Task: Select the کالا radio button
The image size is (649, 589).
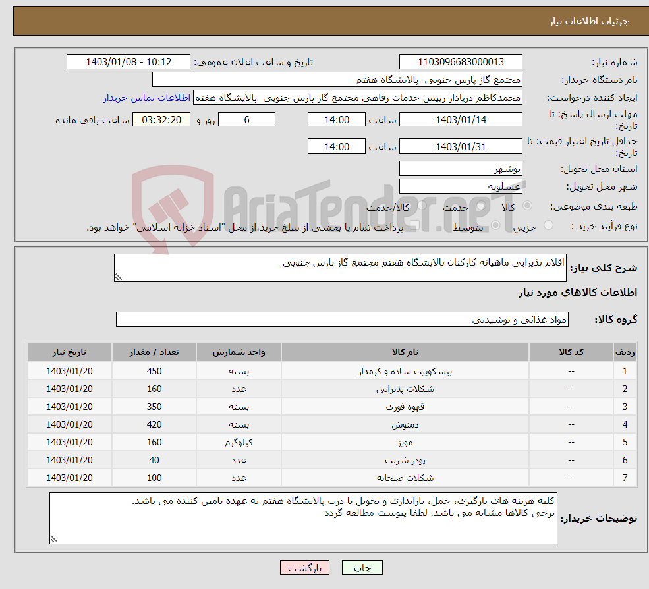Action: [x=527, y=206]
